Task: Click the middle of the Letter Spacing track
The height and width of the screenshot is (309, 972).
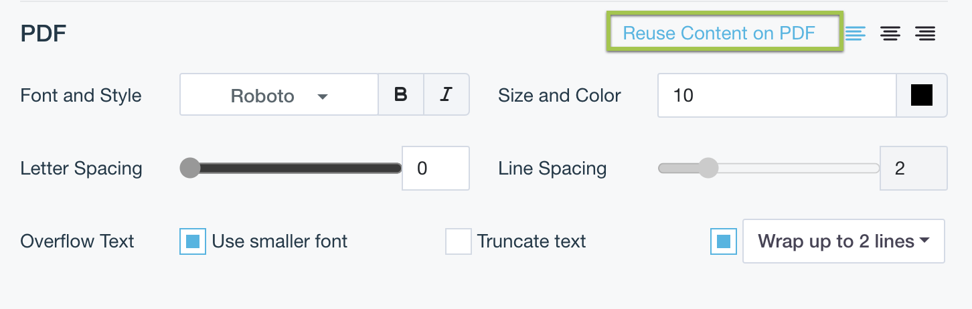Action: click(295, 168)
